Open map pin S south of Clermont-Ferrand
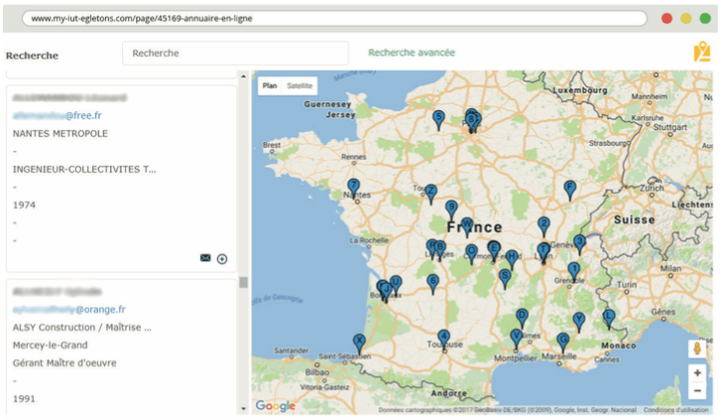The width and height of the screenshot is (722, 420). [x=505, y=278]
